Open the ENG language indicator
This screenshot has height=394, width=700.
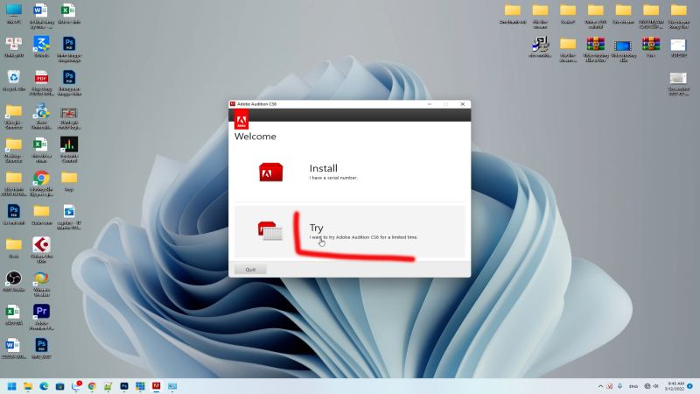[x=633, y=385]
